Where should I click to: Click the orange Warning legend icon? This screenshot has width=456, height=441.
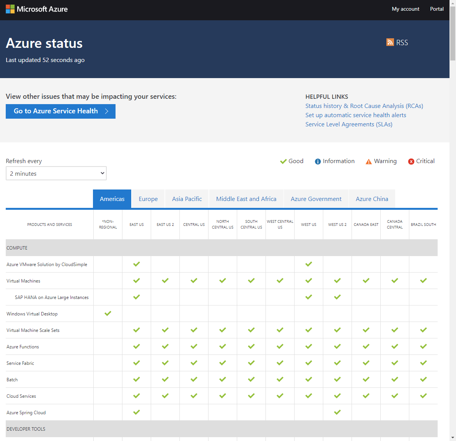tap(369, 162)
